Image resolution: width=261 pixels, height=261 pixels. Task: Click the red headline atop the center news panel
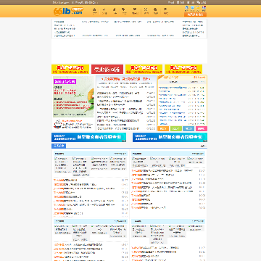pos(126,79)
